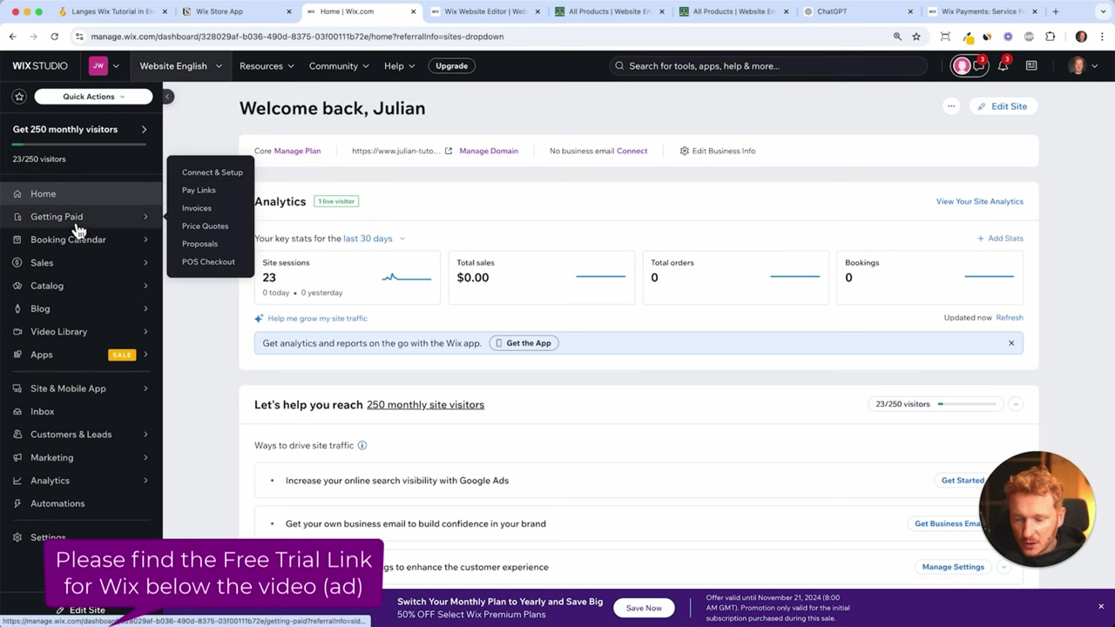Click the info icon next to Ways to drive site traffic

pyautogui.click(x=362, y=445)
